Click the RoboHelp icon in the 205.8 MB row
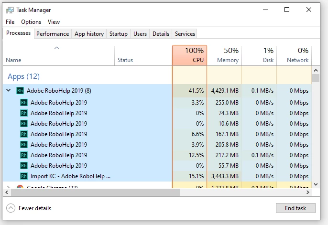 click(x=24, y=145)
